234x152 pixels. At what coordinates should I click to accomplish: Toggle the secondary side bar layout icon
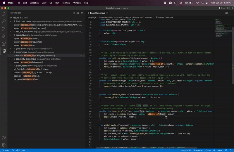pyautogui.click(x=227, y=8)
